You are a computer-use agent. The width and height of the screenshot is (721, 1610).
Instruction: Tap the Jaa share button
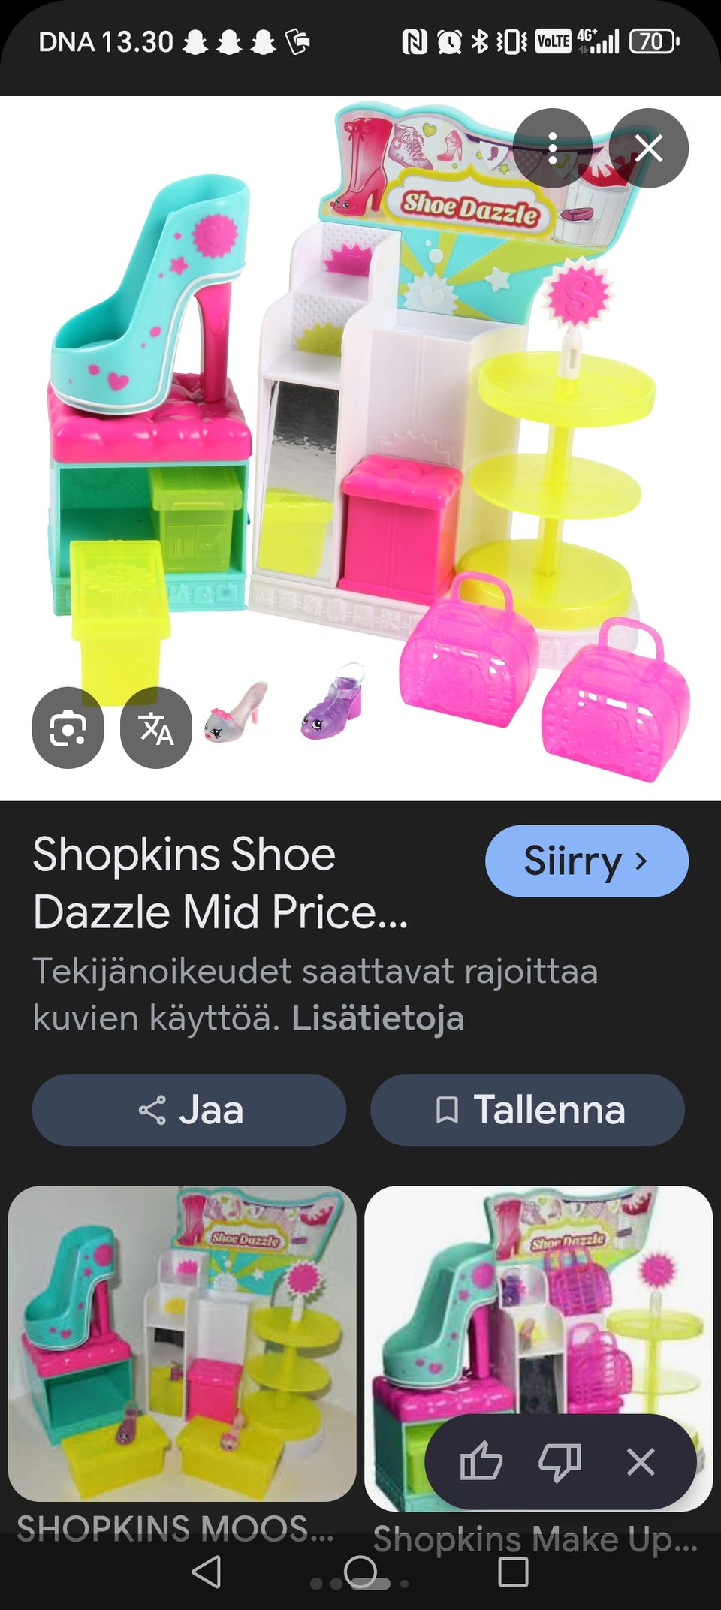189,1109
